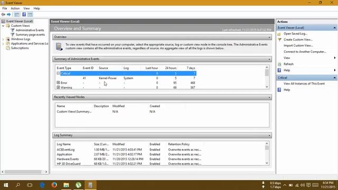Open Microsoft Edge from the taskbar
The image size is (338, 190).
coord(42,185)
